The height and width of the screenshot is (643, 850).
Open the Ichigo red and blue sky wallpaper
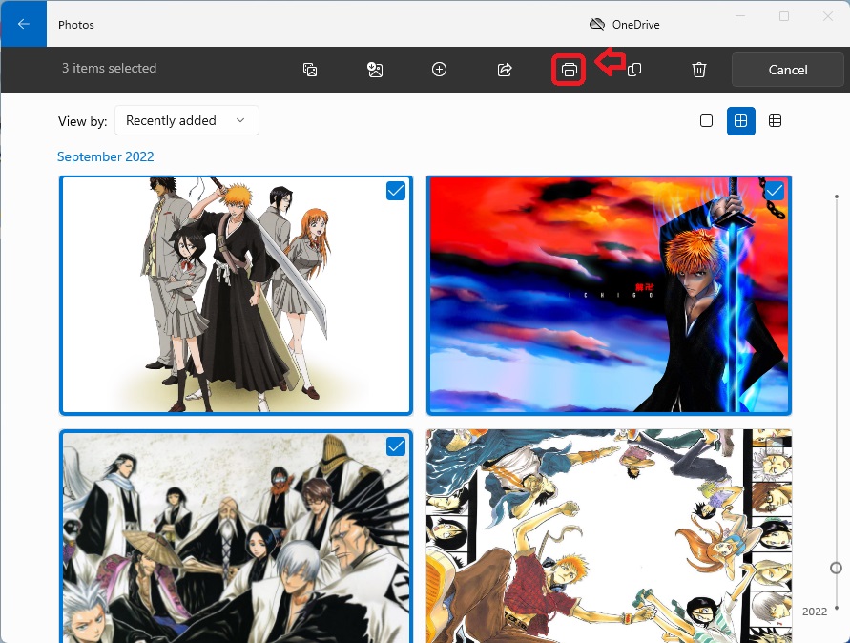pos(609,296)
